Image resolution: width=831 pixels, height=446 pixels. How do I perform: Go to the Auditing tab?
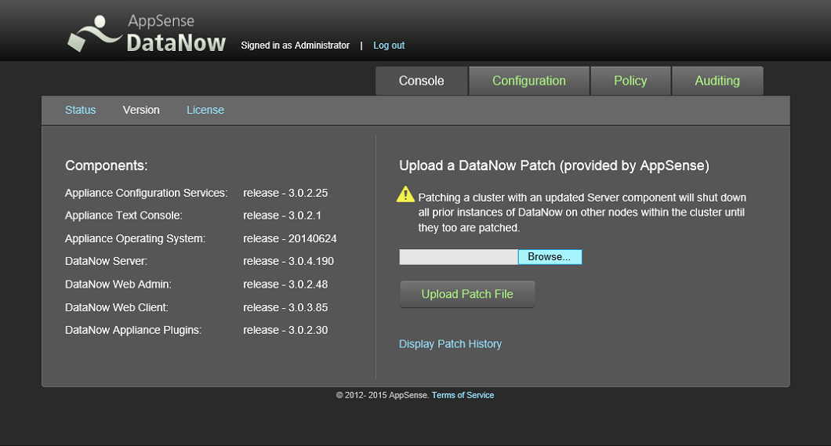[717, 81]
